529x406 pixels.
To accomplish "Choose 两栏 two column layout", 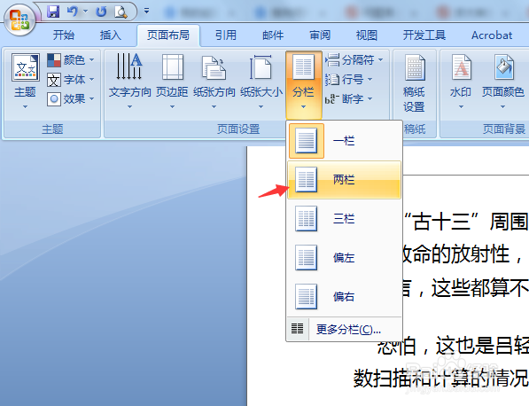I will [344, 180].
